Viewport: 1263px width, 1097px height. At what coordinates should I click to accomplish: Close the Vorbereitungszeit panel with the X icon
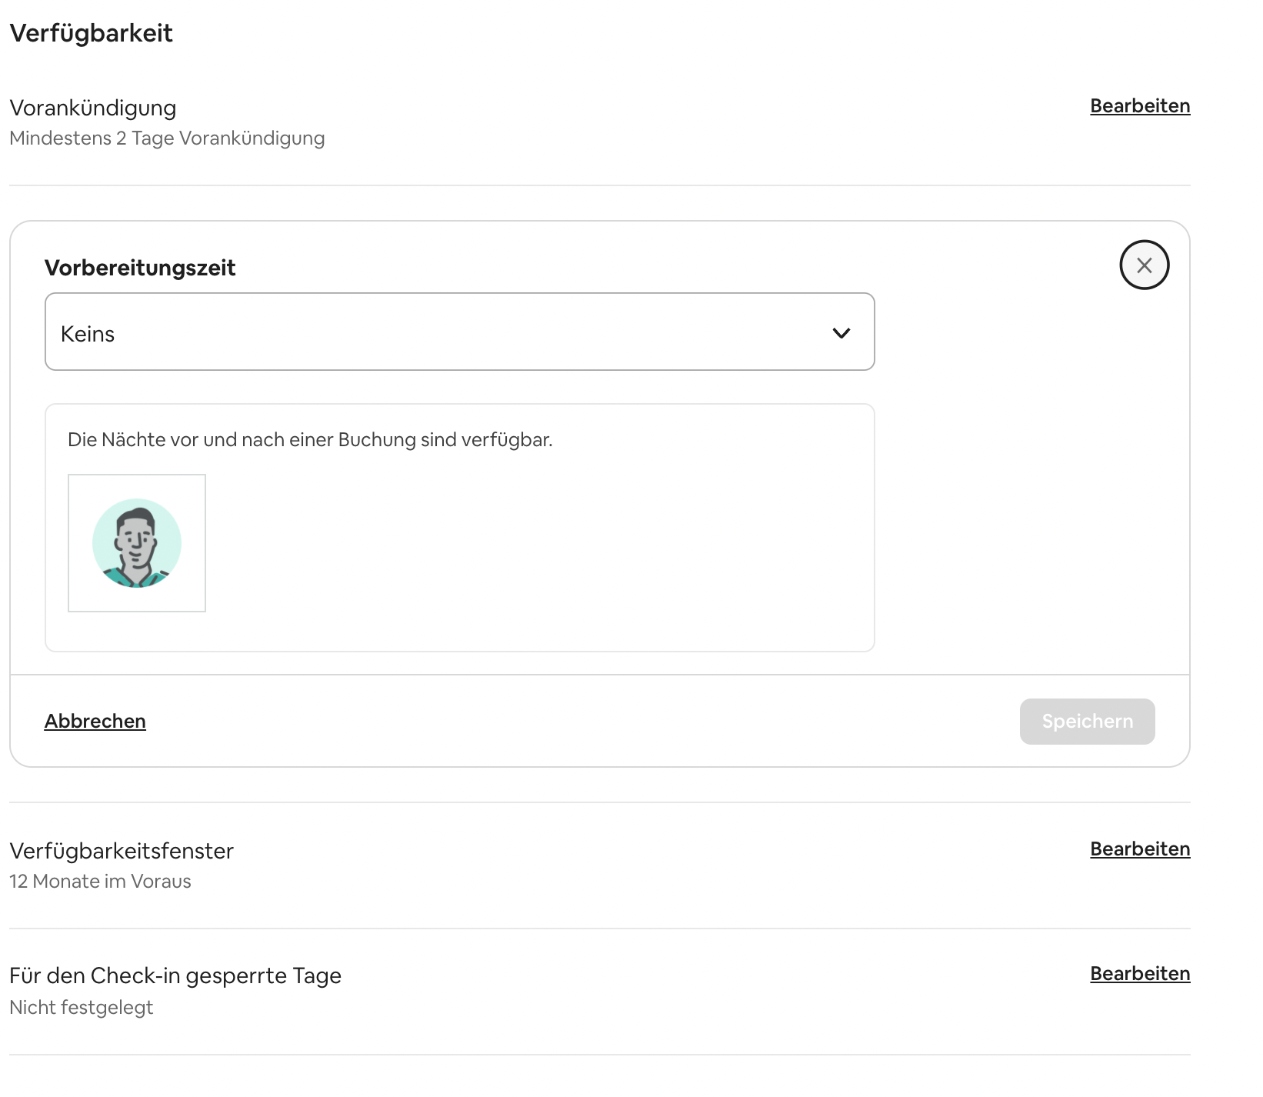[1144, 265]
